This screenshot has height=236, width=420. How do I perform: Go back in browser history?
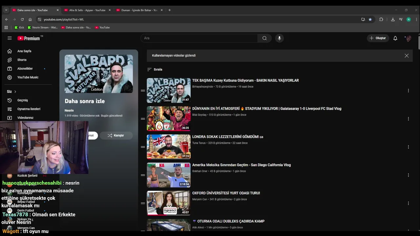coord(6,19)
